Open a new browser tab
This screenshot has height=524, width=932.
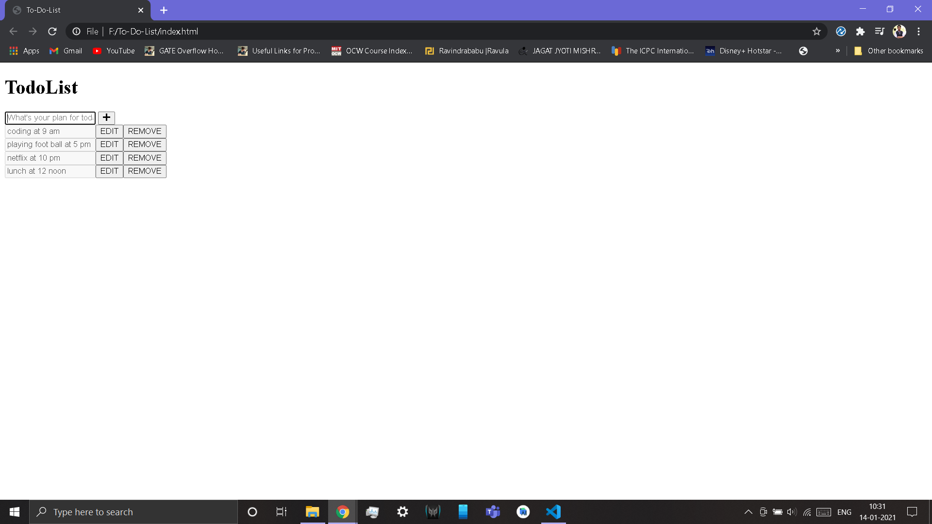pos(164,10)
